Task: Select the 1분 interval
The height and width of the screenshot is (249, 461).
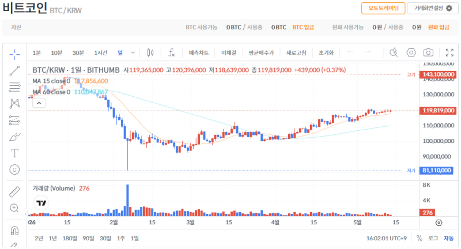Action: coord(37,52)
